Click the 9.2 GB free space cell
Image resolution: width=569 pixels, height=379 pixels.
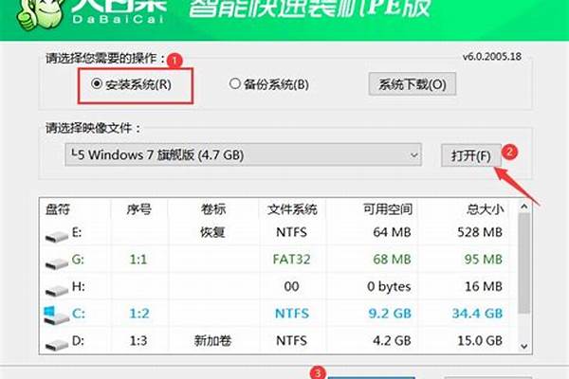(390, 314)
